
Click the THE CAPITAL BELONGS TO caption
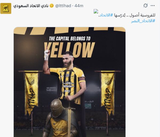click(70, 39)
